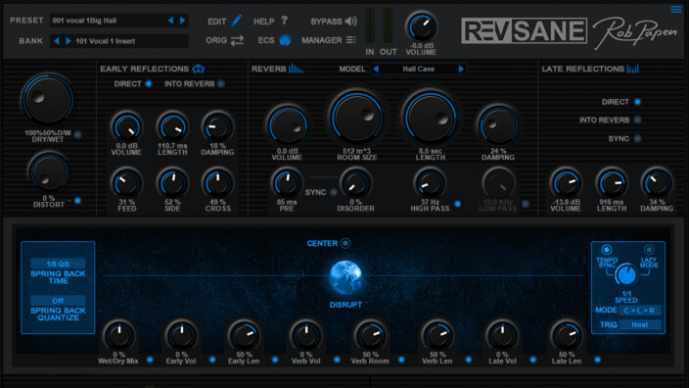Toggle Early Reflections Into Reverb routing
This screenshot has width=689, height=388.
click(x=221, y=83)
